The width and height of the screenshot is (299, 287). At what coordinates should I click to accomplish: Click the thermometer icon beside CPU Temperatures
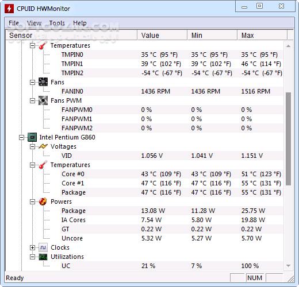pyautogui.click(x=43, y=165)
